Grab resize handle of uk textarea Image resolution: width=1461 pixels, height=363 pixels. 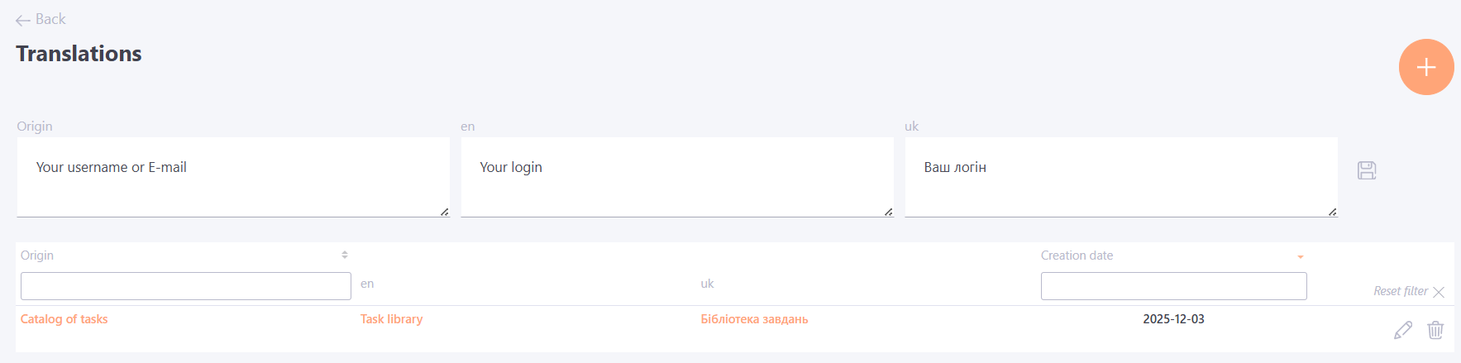click(x=1333, y=213)
